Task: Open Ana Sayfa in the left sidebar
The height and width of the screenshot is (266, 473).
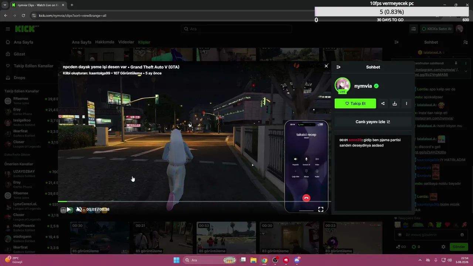Action: point(24,42)
